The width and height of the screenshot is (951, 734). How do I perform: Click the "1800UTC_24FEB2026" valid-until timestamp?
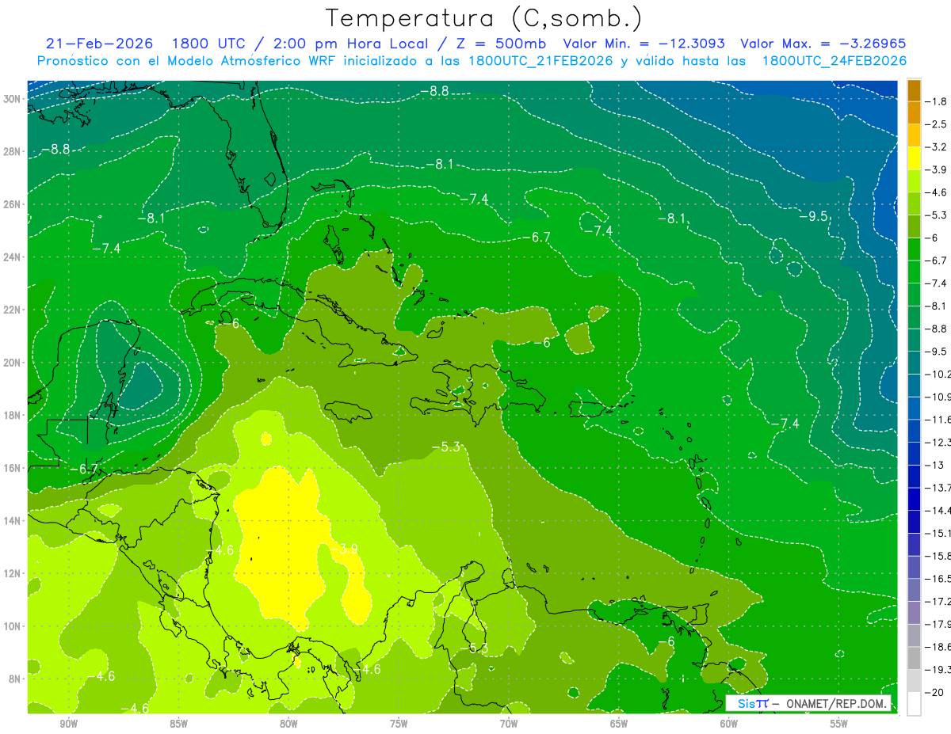coord(834,61)
